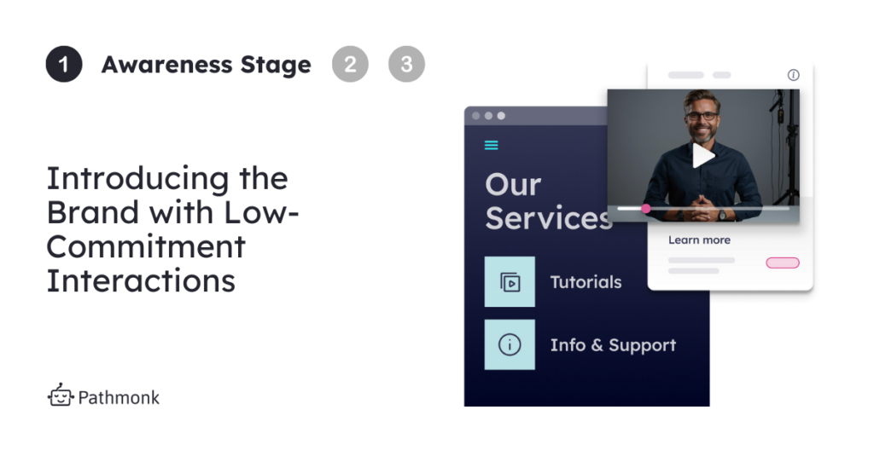Click the Tutorials video icon tile
The height and width of the screenshot is (456, 874).
point(510,282)
